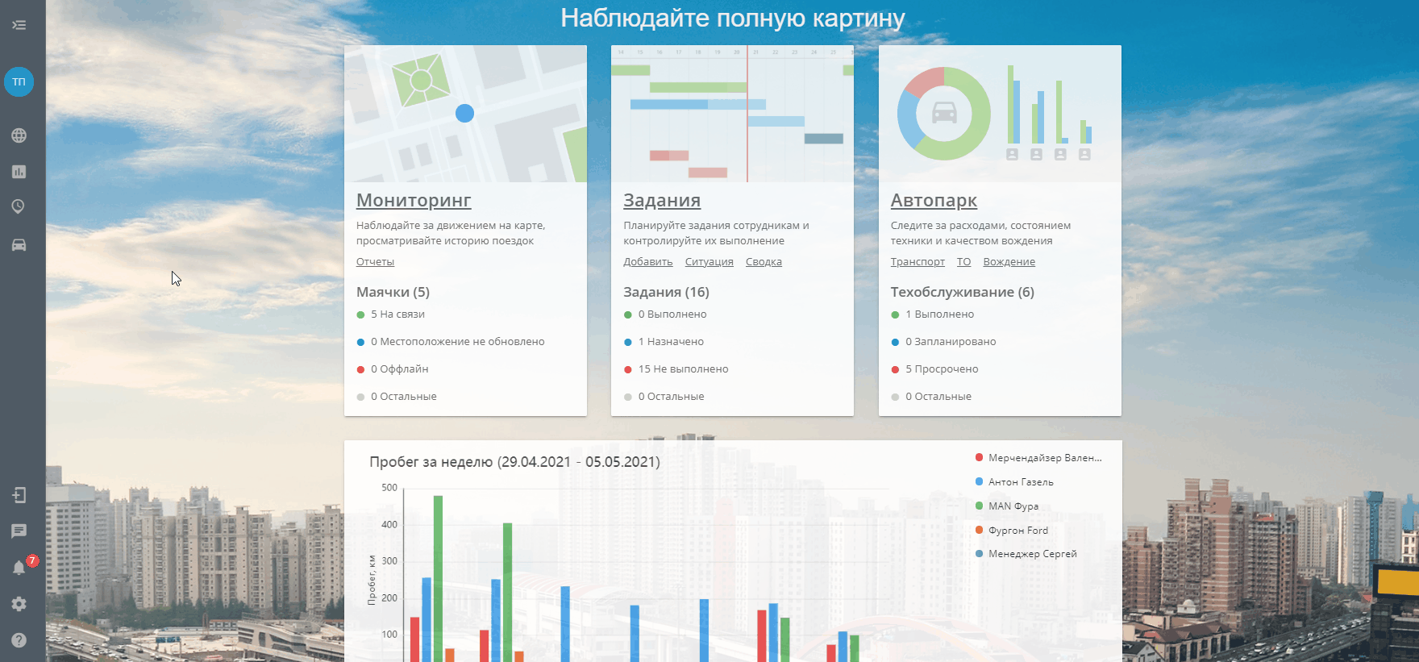The height and width of the screenshot is (662, 1419).
Task: Open the Задания heading link
Action: tap(662, 200)
